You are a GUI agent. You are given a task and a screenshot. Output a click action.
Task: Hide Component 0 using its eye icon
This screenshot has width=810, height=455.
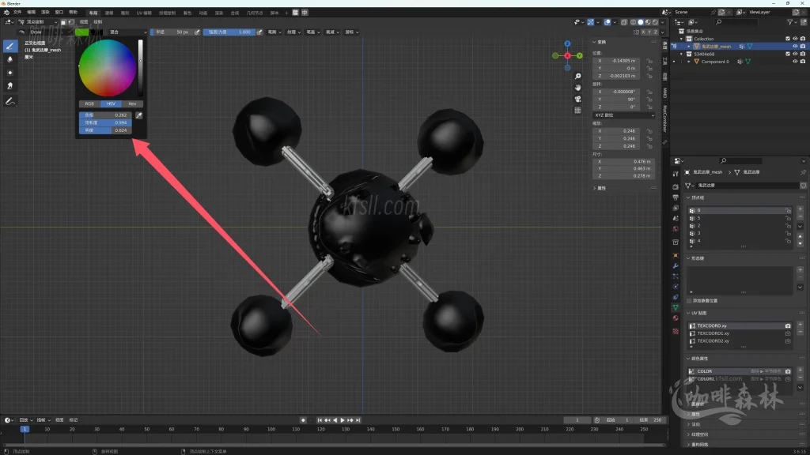[795, 62]
